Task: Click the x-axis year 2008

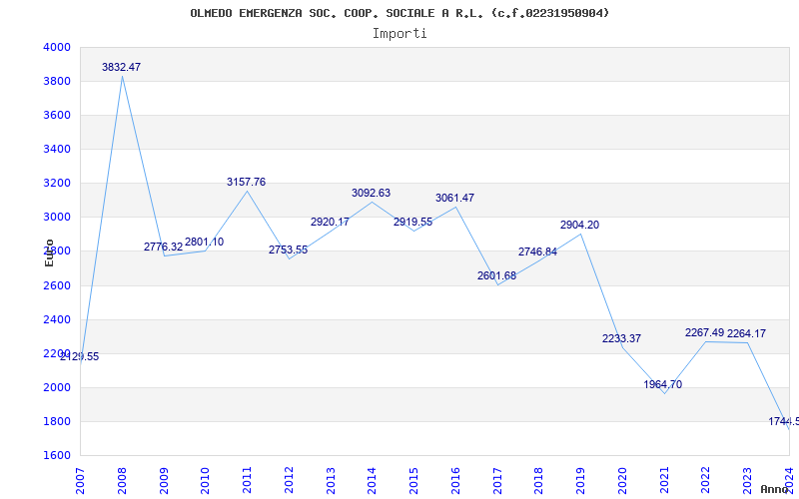Action: (x=122, y=481)
